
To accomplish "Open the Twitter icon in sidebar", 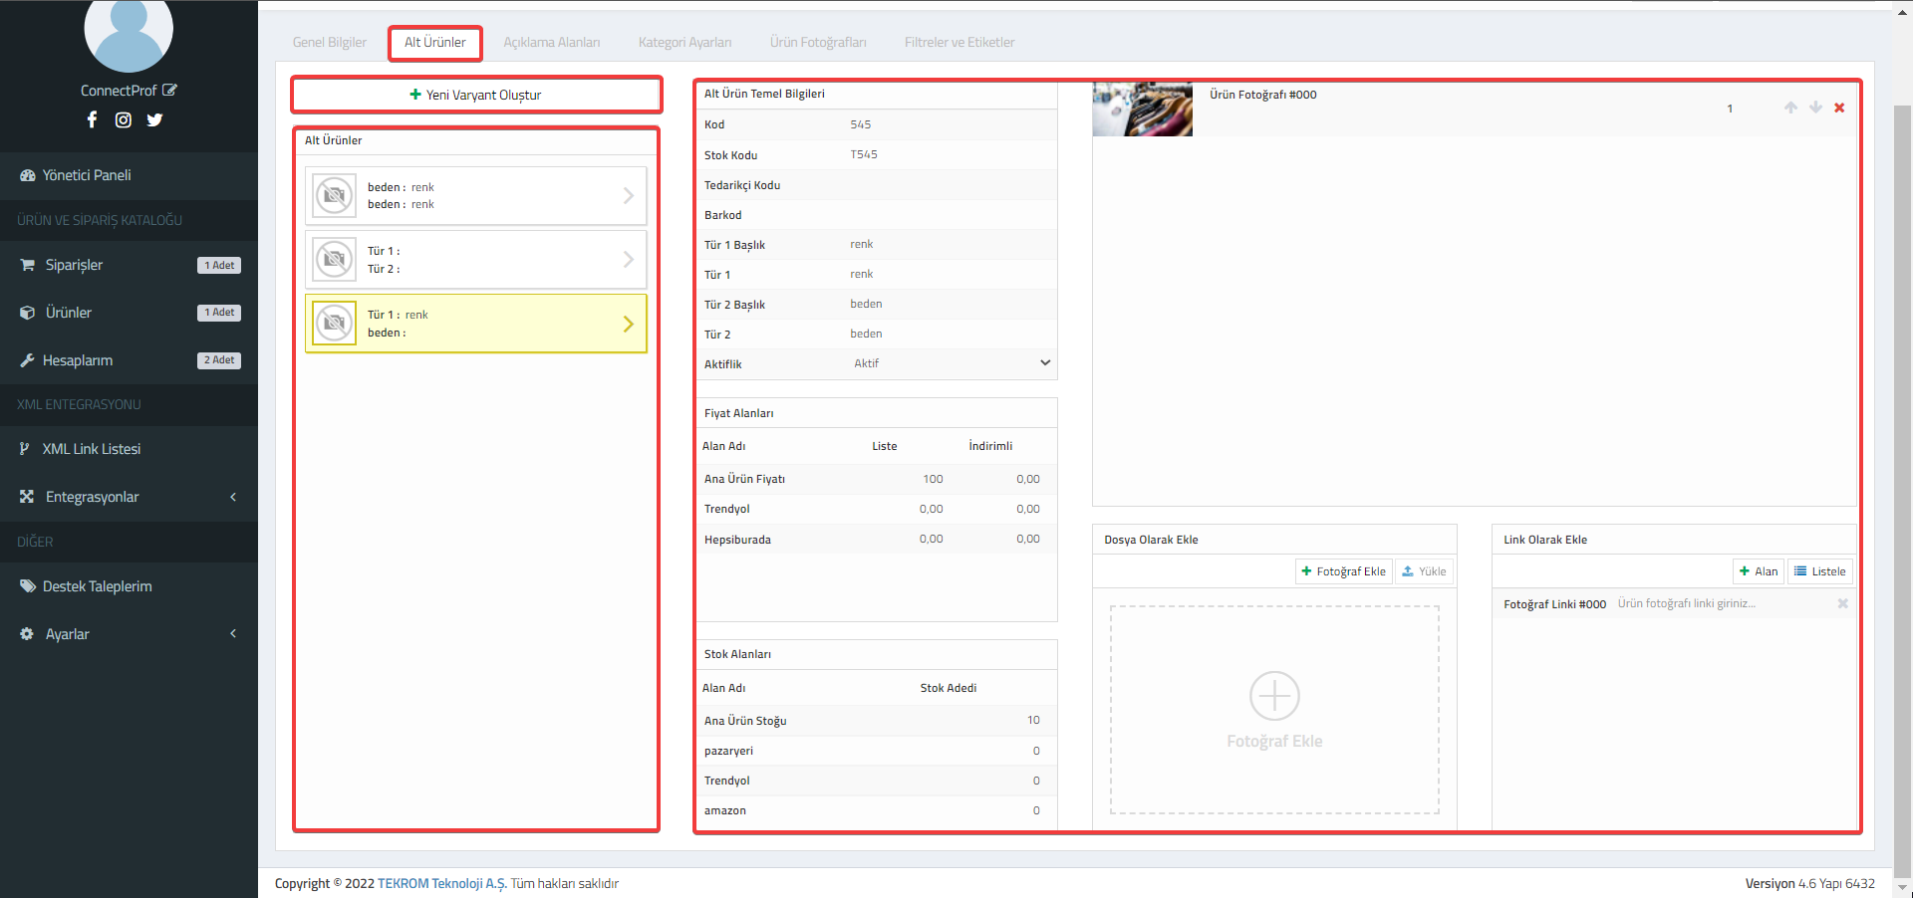I will 154,119.
